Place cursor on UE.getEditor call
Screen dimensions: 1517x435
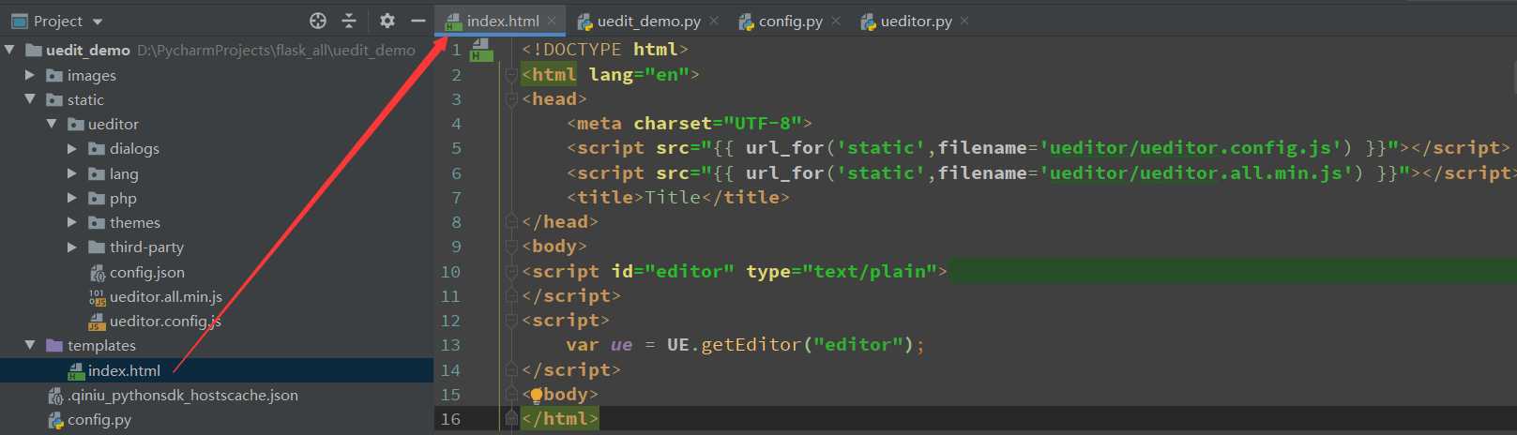[796, 345]
